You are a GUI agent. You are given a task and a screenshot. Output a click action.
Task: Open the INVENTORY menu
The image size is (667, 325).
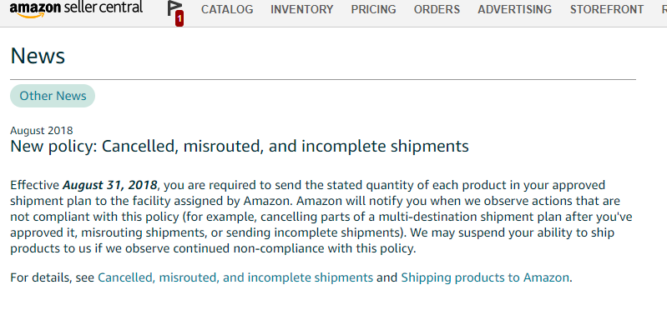(x=302, y=9)
